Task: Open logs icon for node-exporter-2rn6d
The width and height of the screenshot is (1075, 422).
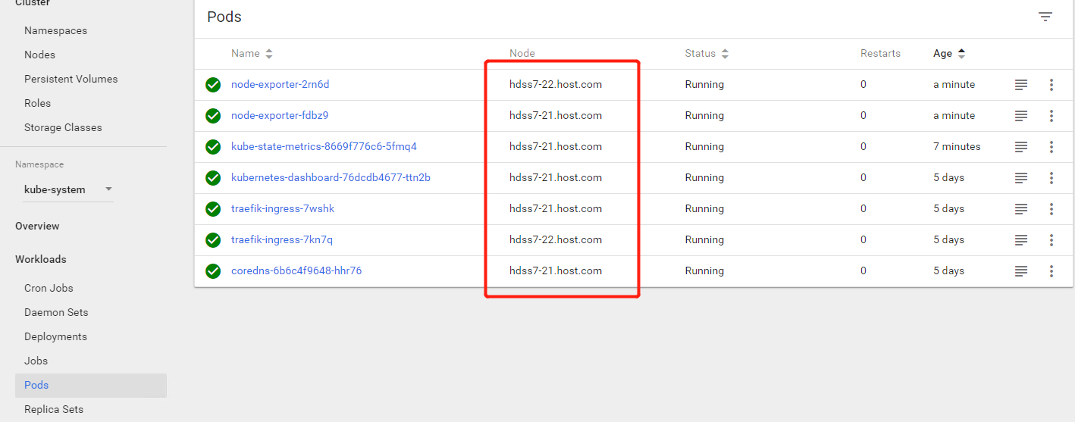Action: point(1021,85)
